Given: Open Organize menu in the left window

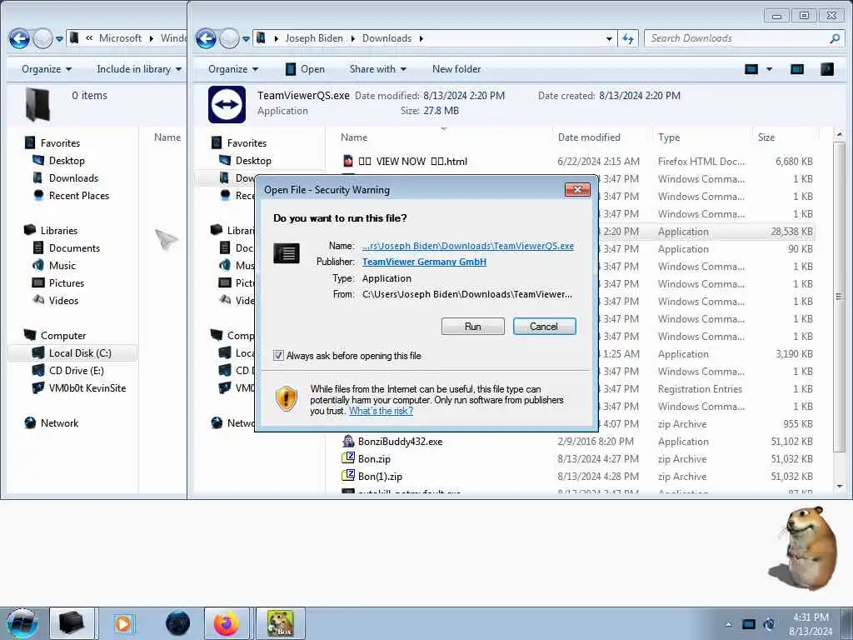Looking at the screenshot, I should point(47,69).
